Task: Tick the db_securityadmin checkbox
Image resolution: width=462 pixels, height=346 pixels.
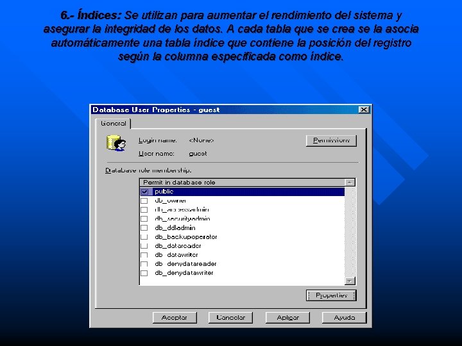Action: (x=144, y=219)
